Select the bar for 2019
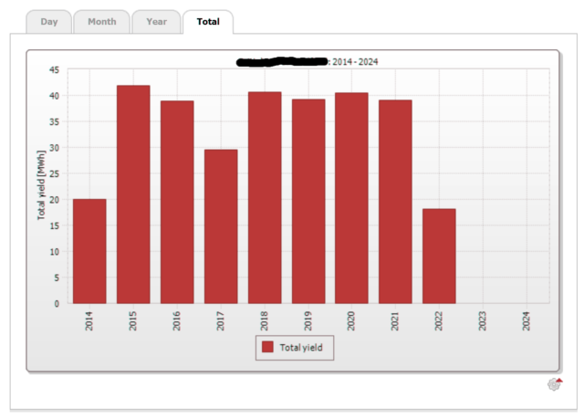 [x=308, y=201]
